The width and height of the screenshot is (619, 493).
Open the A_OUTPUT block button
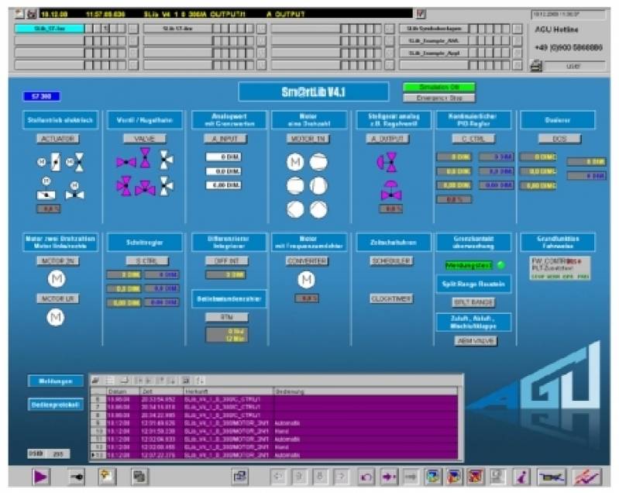[387, 139]
